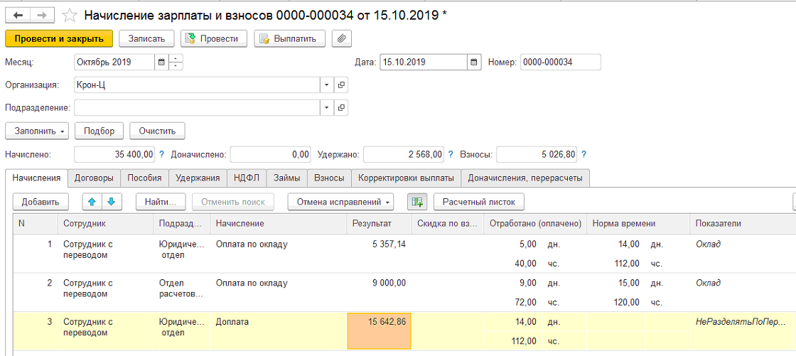This screenshot has height=356, width=796.
Task: Open the calendar for Месяц field
Action: [161, 63]
